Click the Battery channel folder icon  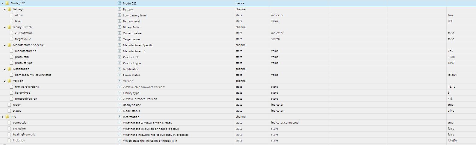pos(9,9)
